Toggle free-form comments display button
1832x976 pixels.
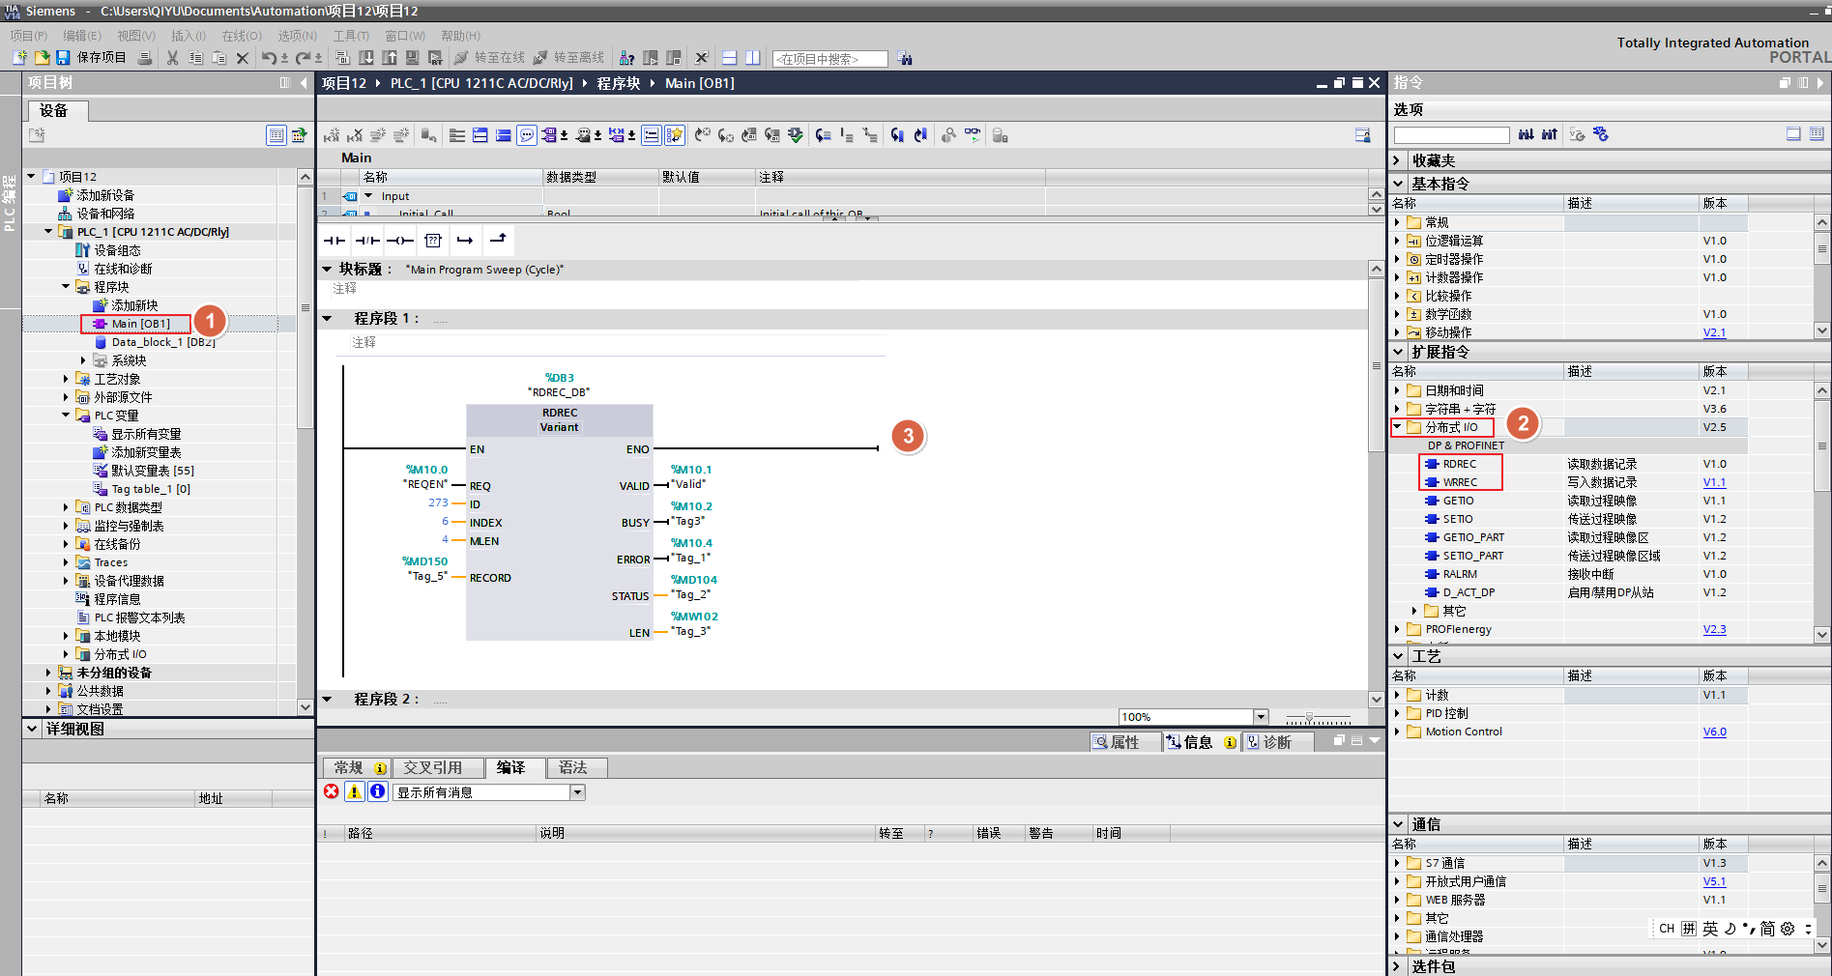527,135
